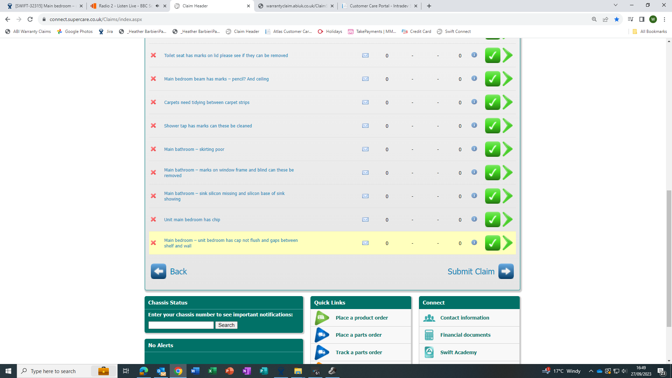
Task: Open envelope icon for Carpets need tidying row
Action: tap(365, 102)
